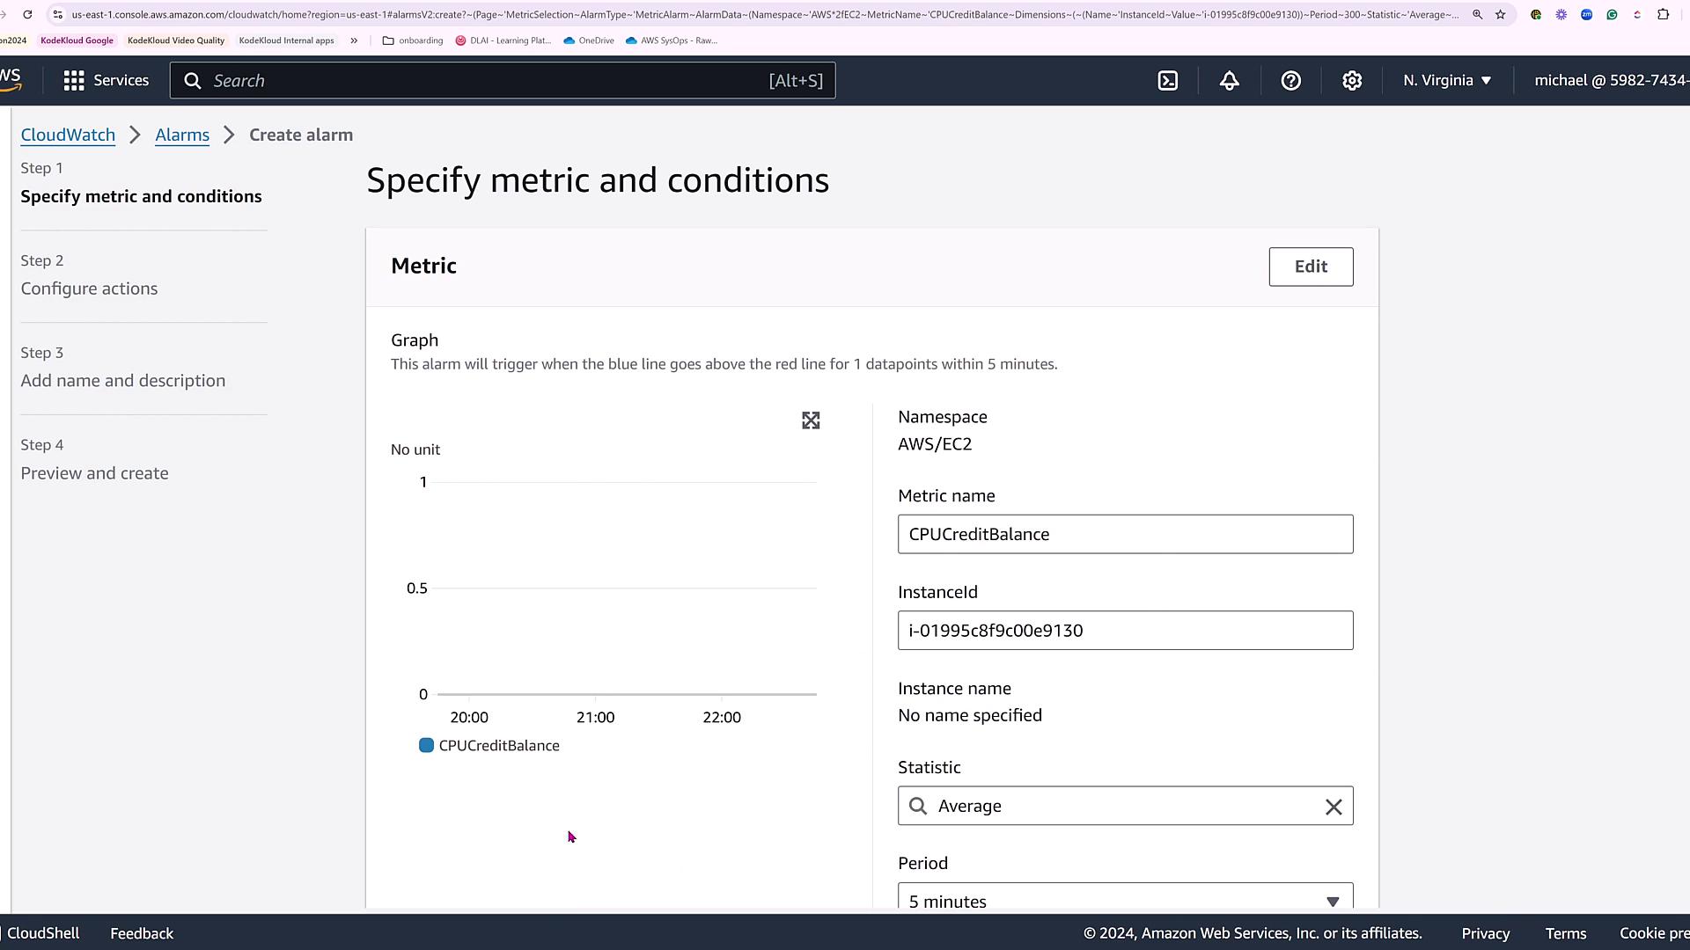Click the Feedback link in footer
Viewport: 1690px width, 950px height.
(142, 933)
